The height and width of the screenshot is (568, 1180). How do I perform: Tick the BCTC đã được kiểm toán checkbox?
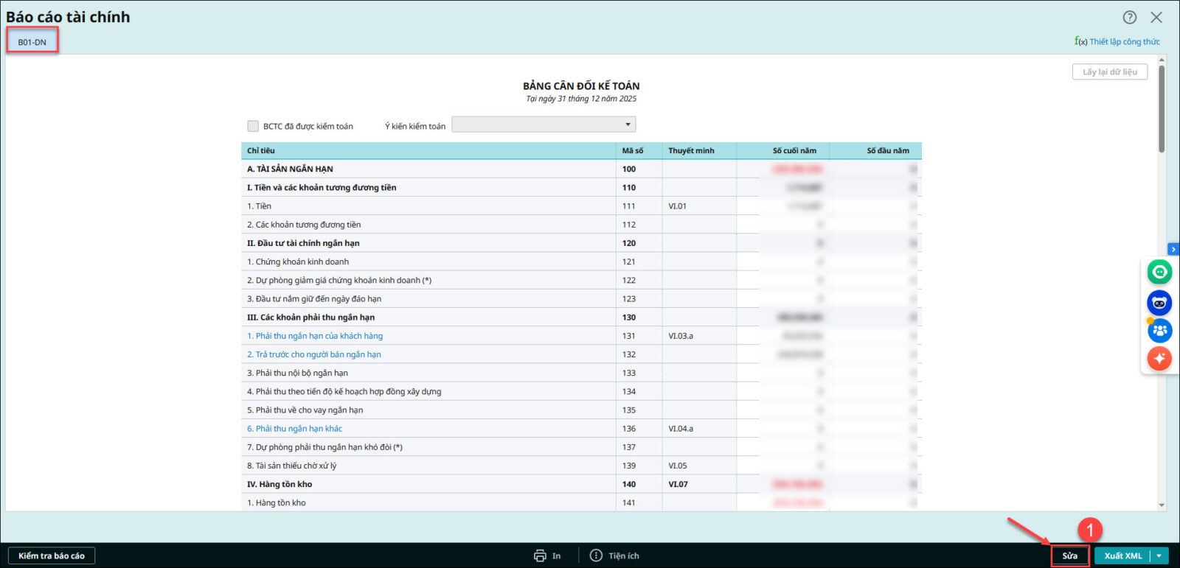point(253,126)
